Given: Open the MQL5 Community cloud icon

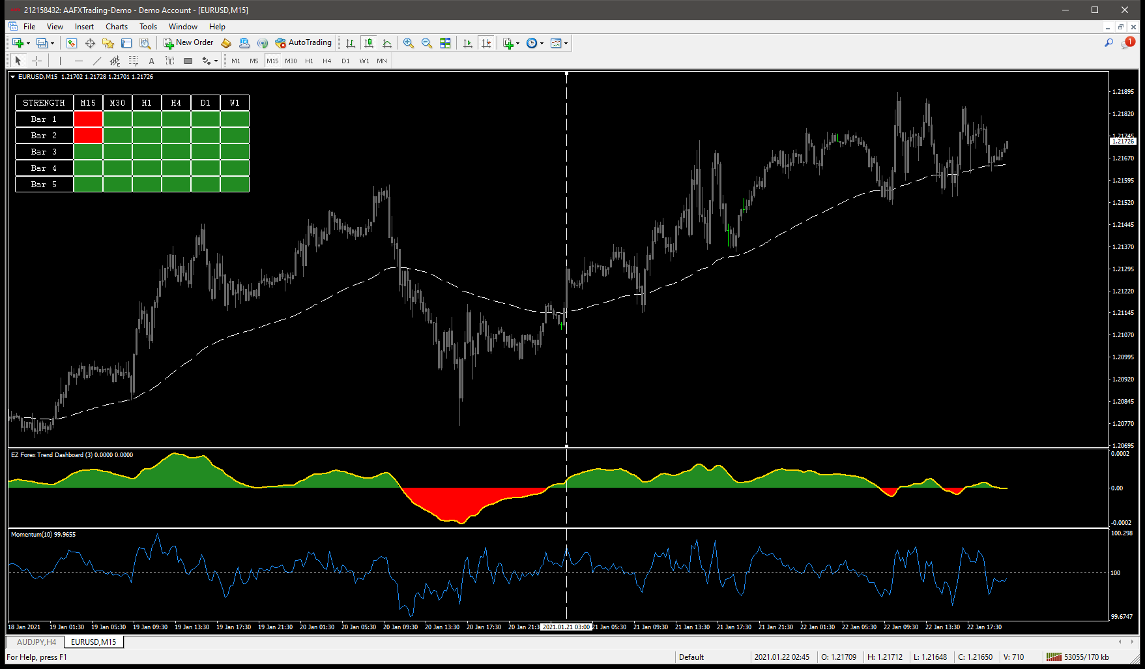Looking at the screenshot, I should pyautogui.click(x=244, y=43).
